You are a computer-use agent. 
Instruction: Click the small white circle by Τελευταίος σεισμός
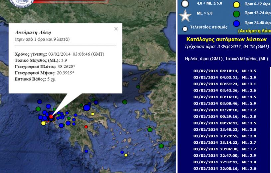pyautogui.click(x=185, y=29)
